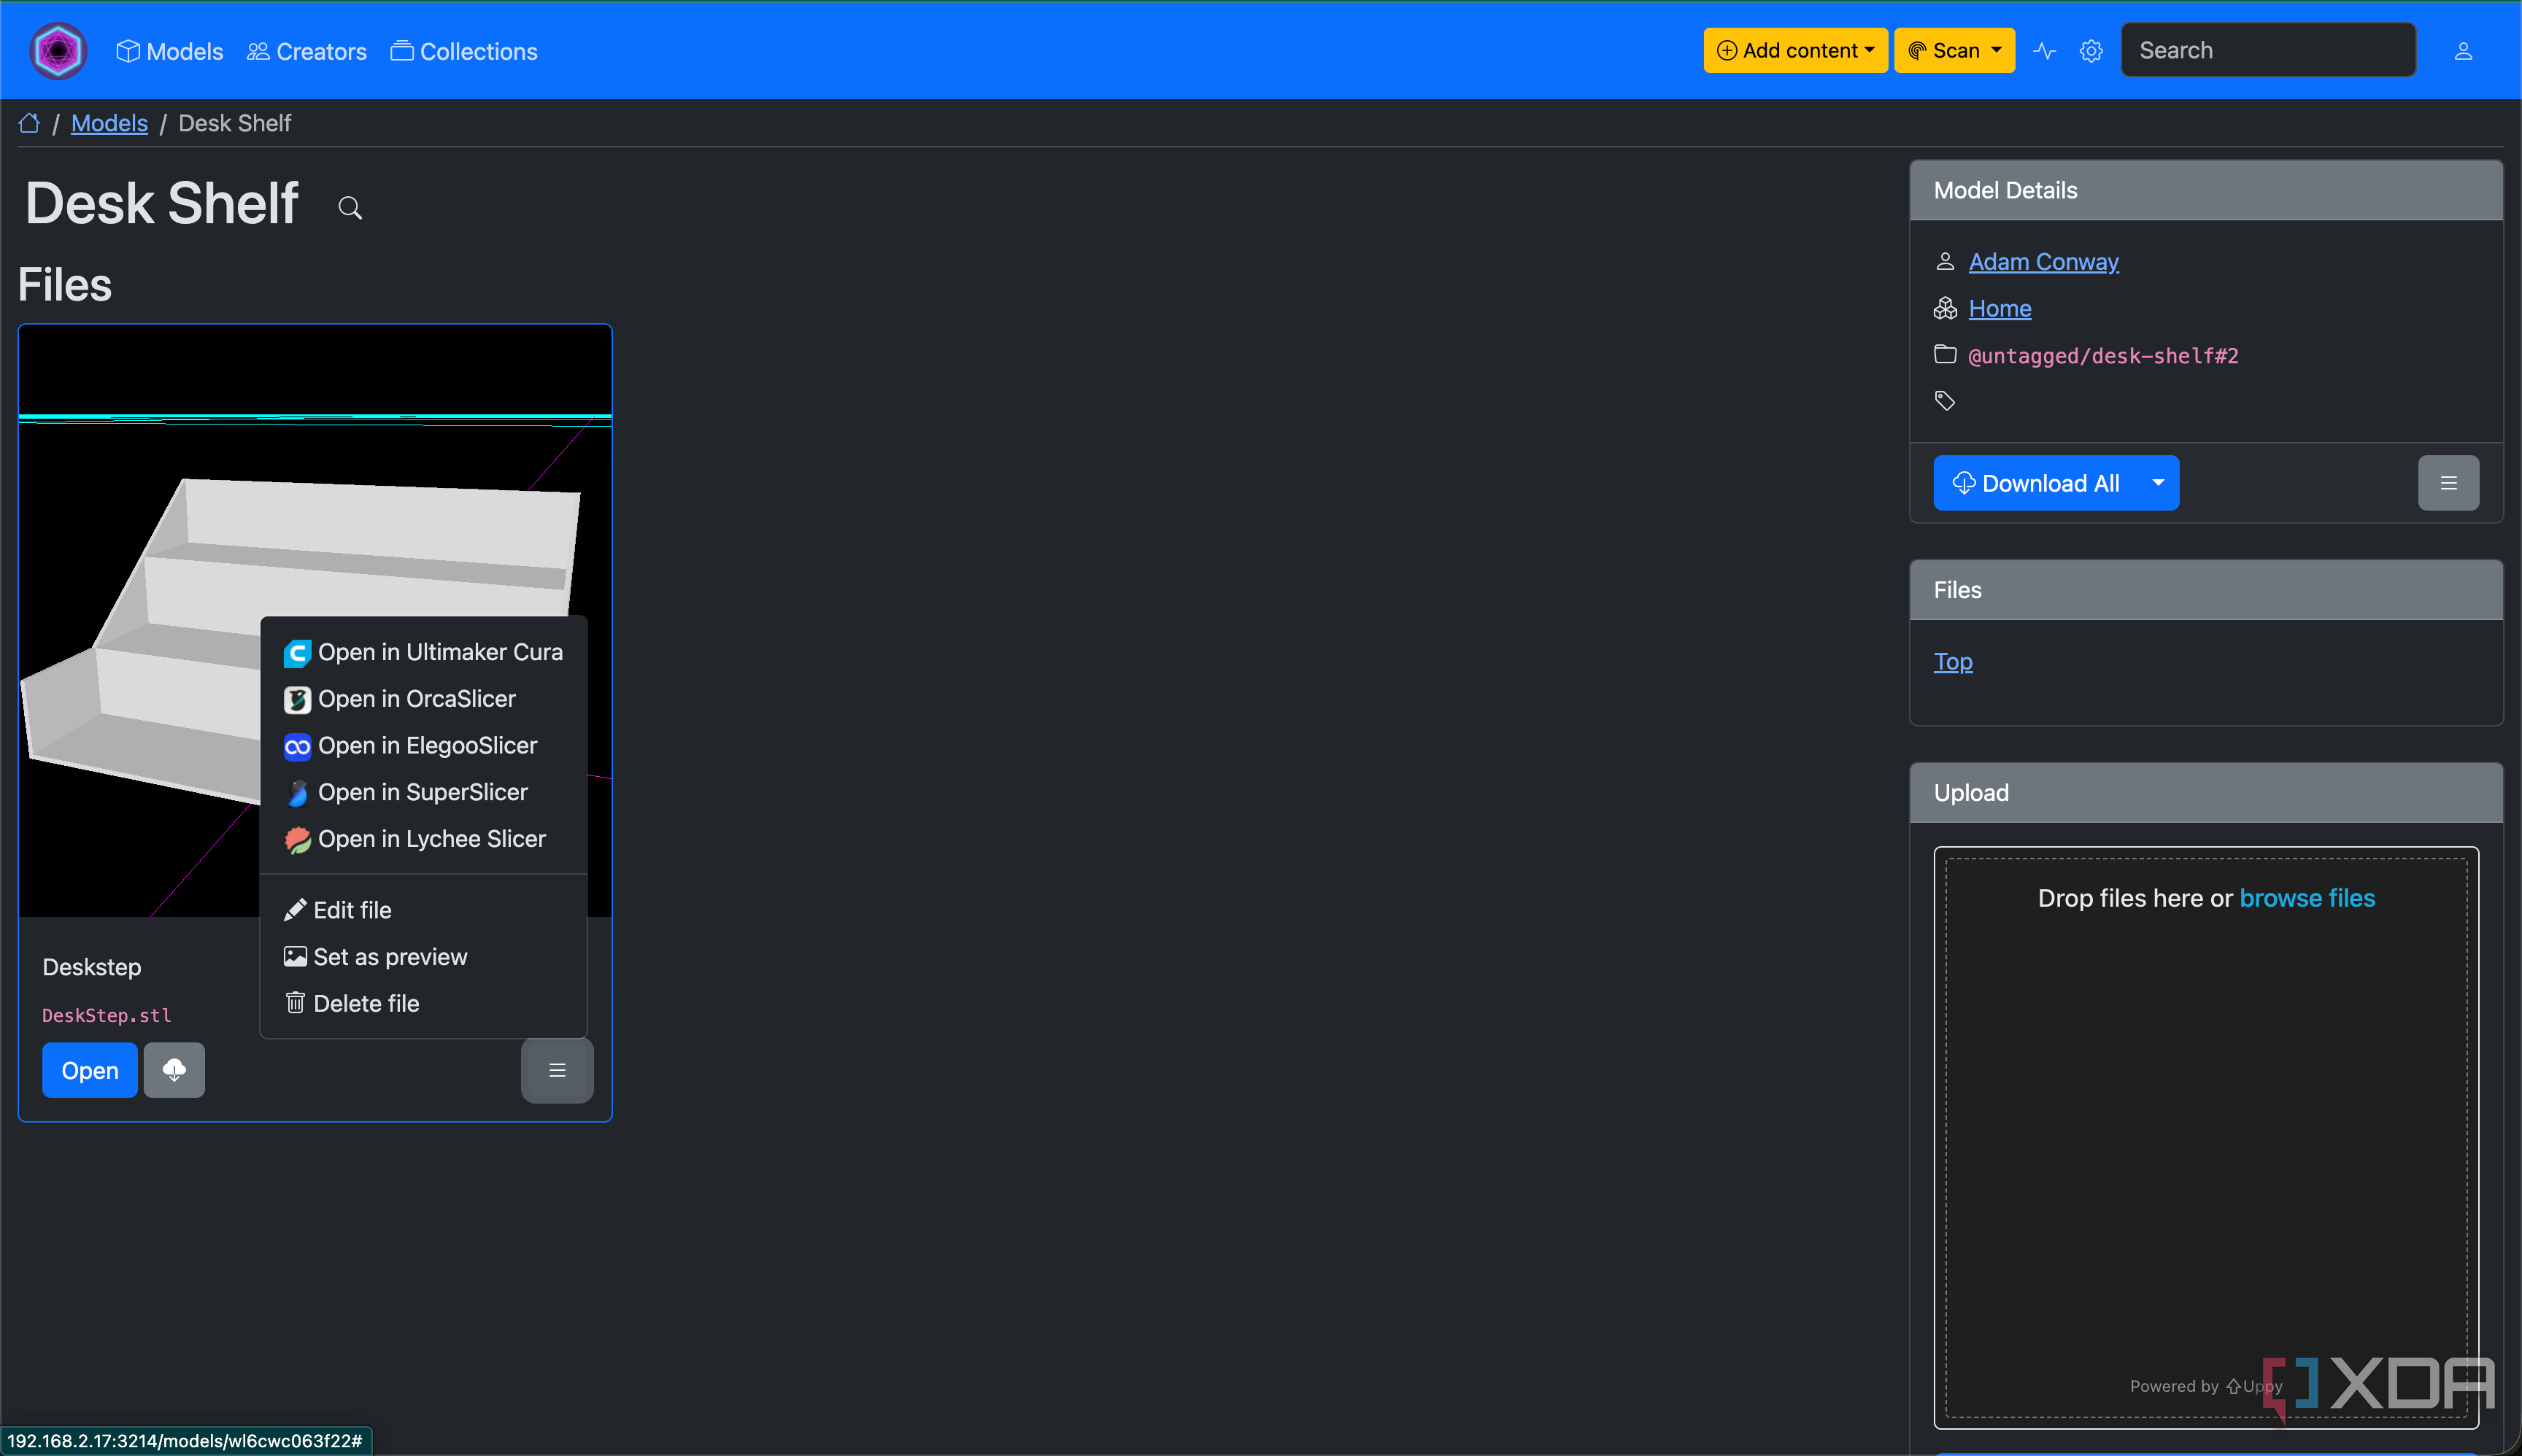
Task: Focus the Search field
Action: [x=2267, y=50]
